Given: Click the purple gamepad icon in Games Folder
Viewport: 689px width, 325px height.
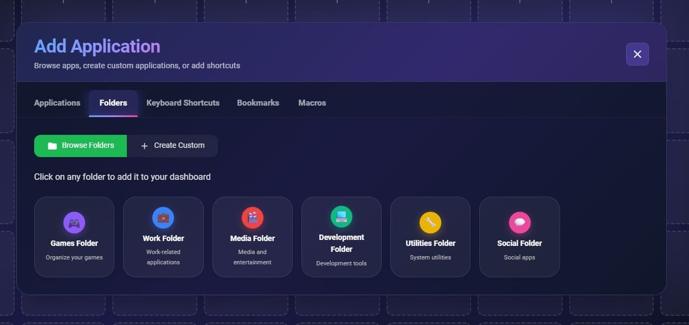Looking at the screenshot, I should (x=74, y=223).
